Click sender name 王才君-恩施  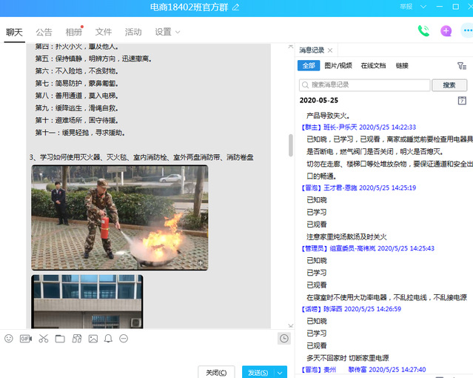coord(340,188)
